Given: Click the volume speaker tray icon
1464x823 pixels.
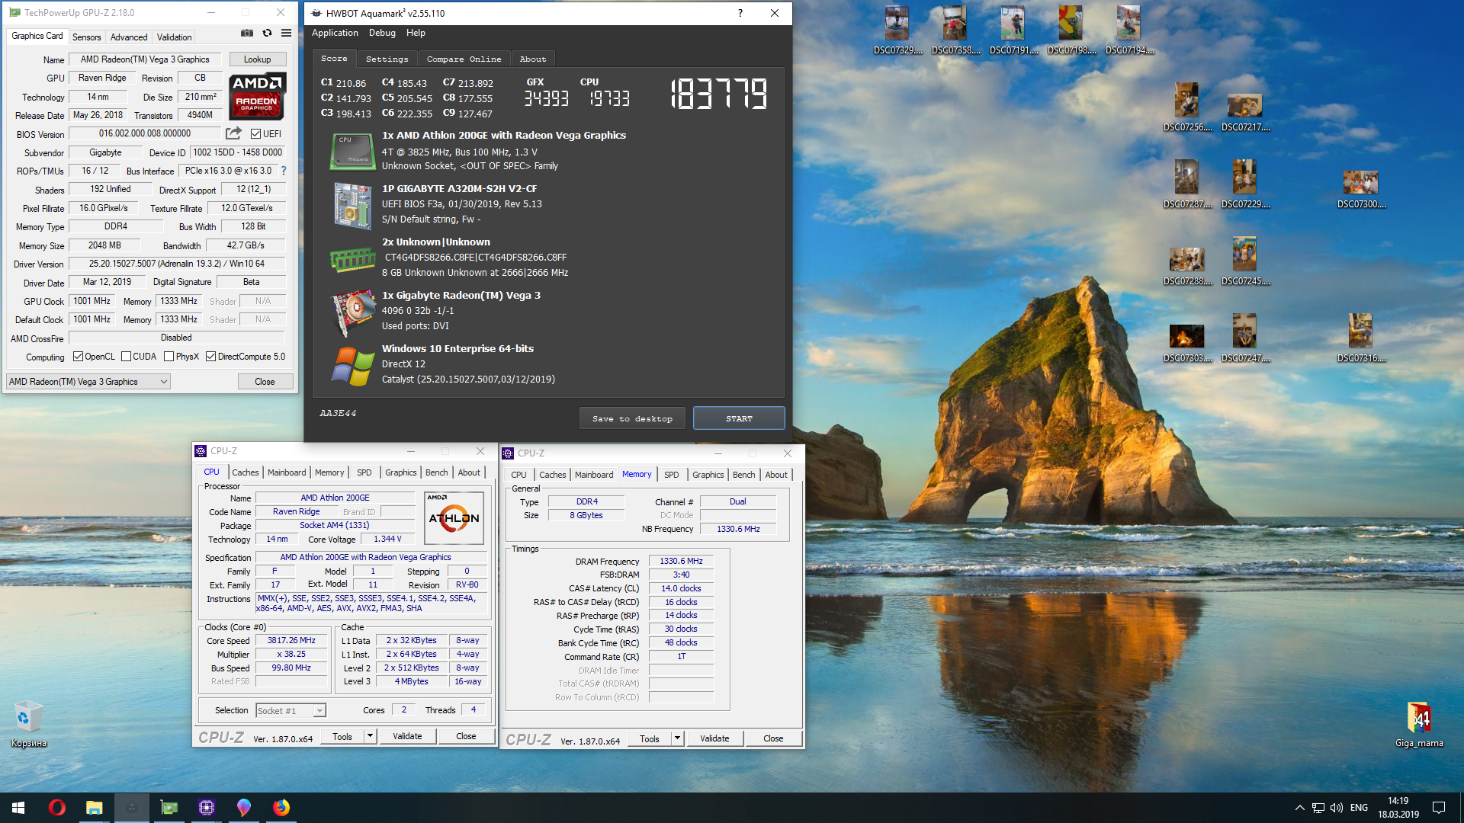Looking at the screenshot, I should tap(1336, 808).
